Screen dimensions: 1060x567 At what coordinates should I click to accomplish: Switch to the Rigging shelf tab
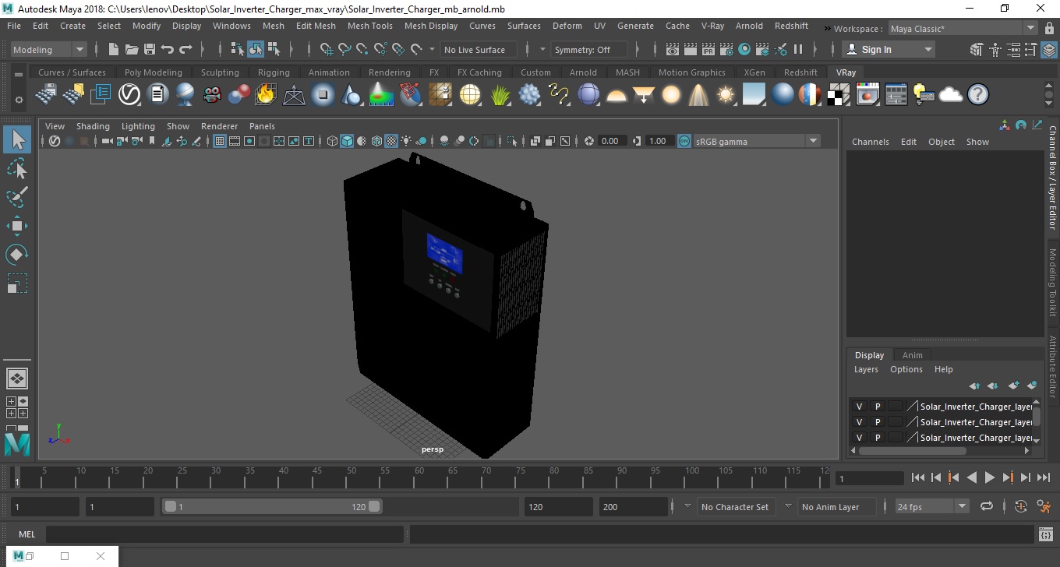(274, 72)
